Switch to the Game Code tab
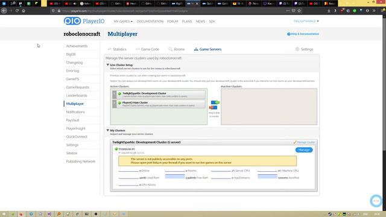The height and width of the screenshot is (217, 386). [x=147, y=49]
